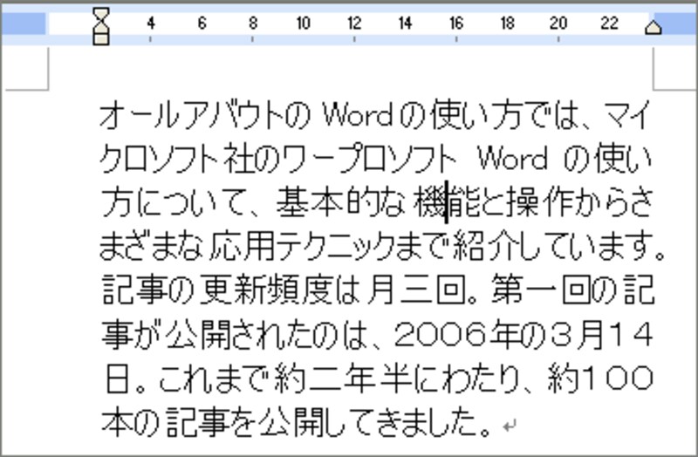
Task: Click the text "2006"
Action: [440, 334]
